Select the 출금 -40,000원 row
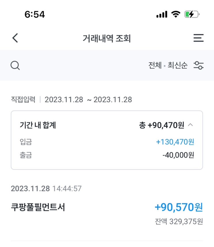 107,155
